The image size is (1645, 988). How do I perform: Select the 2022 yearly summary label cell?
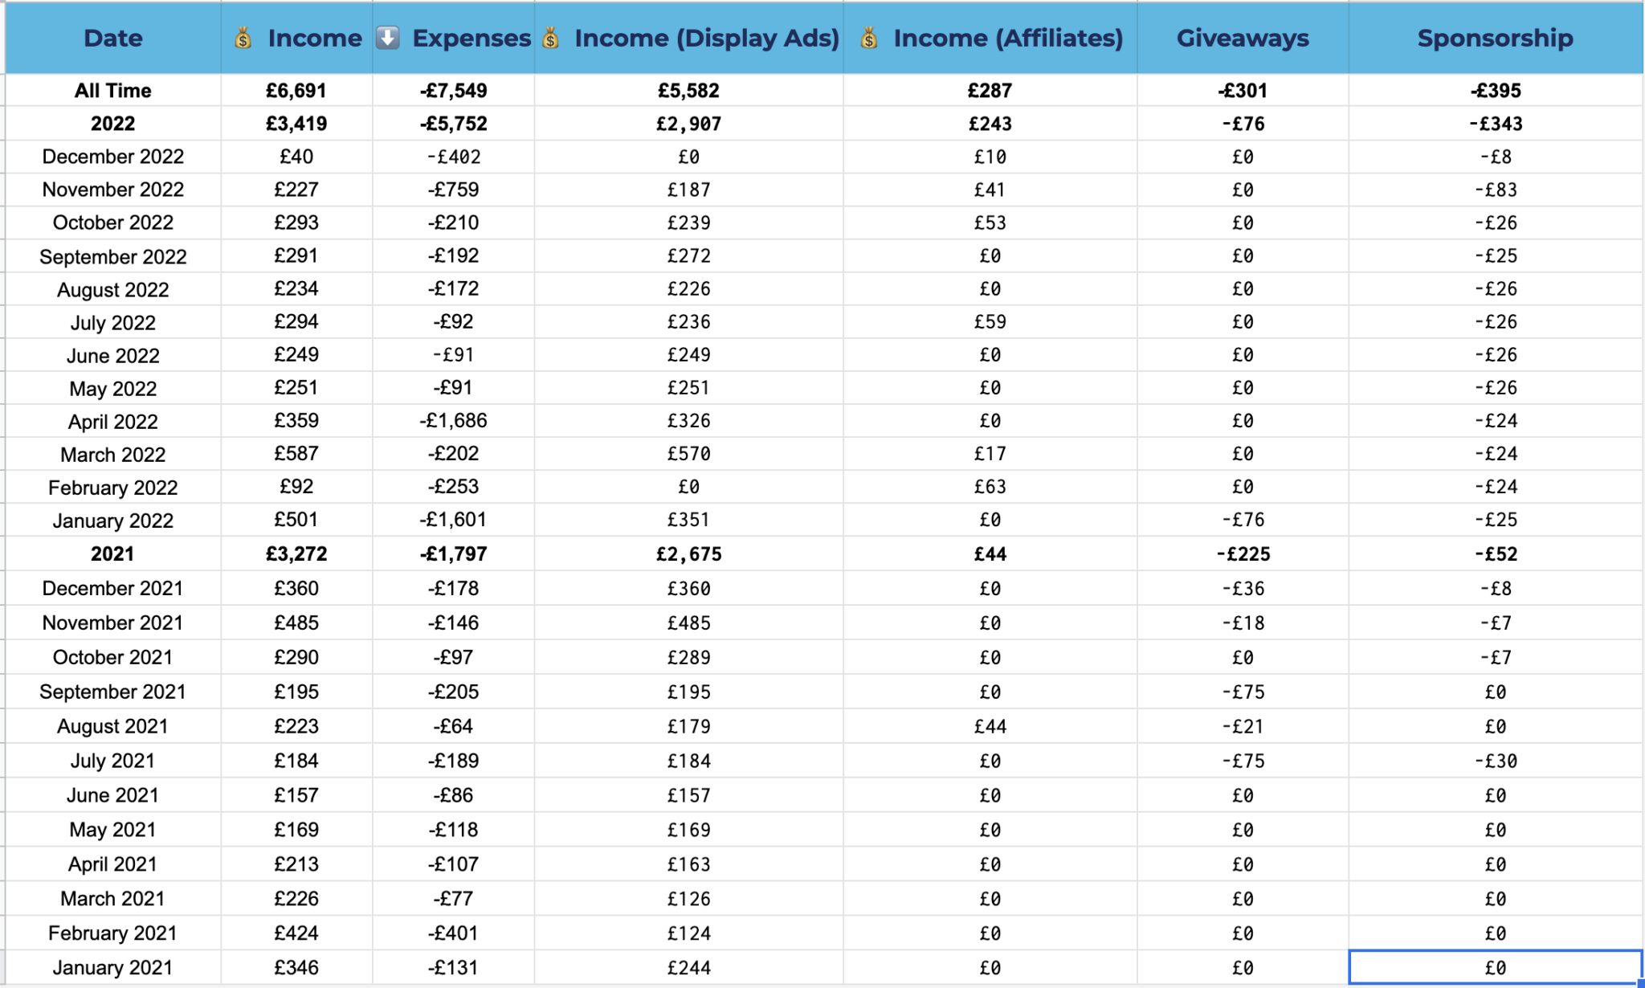point(112,124)
